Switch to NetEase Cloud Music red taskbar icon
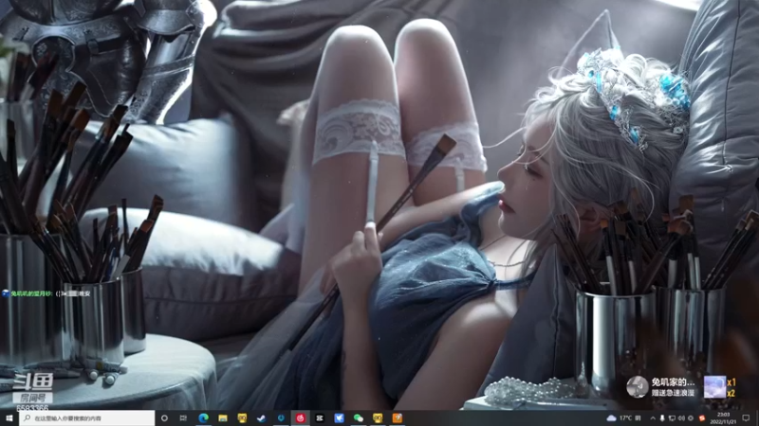Screen dimensions: 759x426 300,418
